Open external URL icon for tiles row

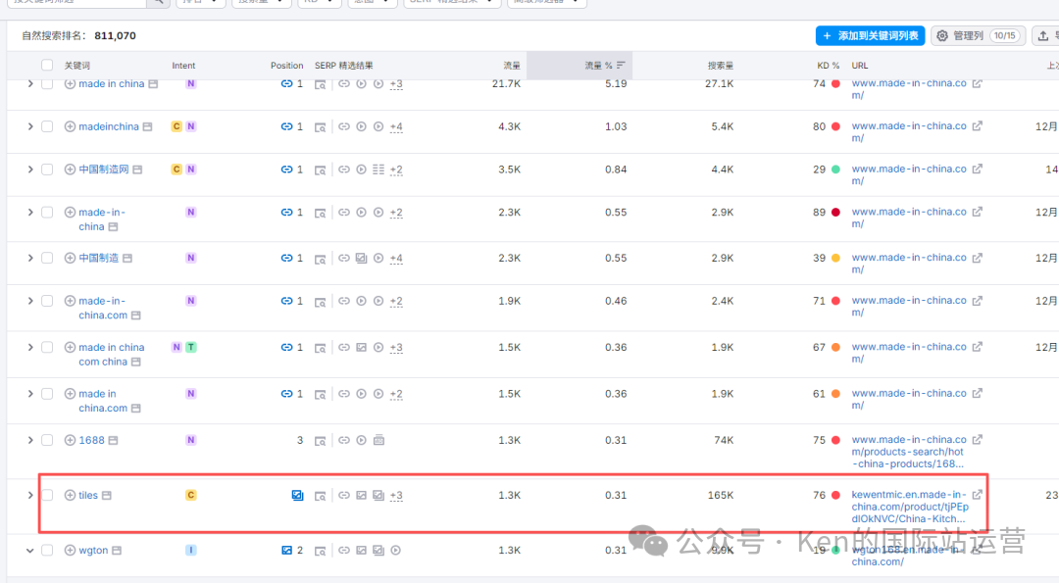click(978, 495)
